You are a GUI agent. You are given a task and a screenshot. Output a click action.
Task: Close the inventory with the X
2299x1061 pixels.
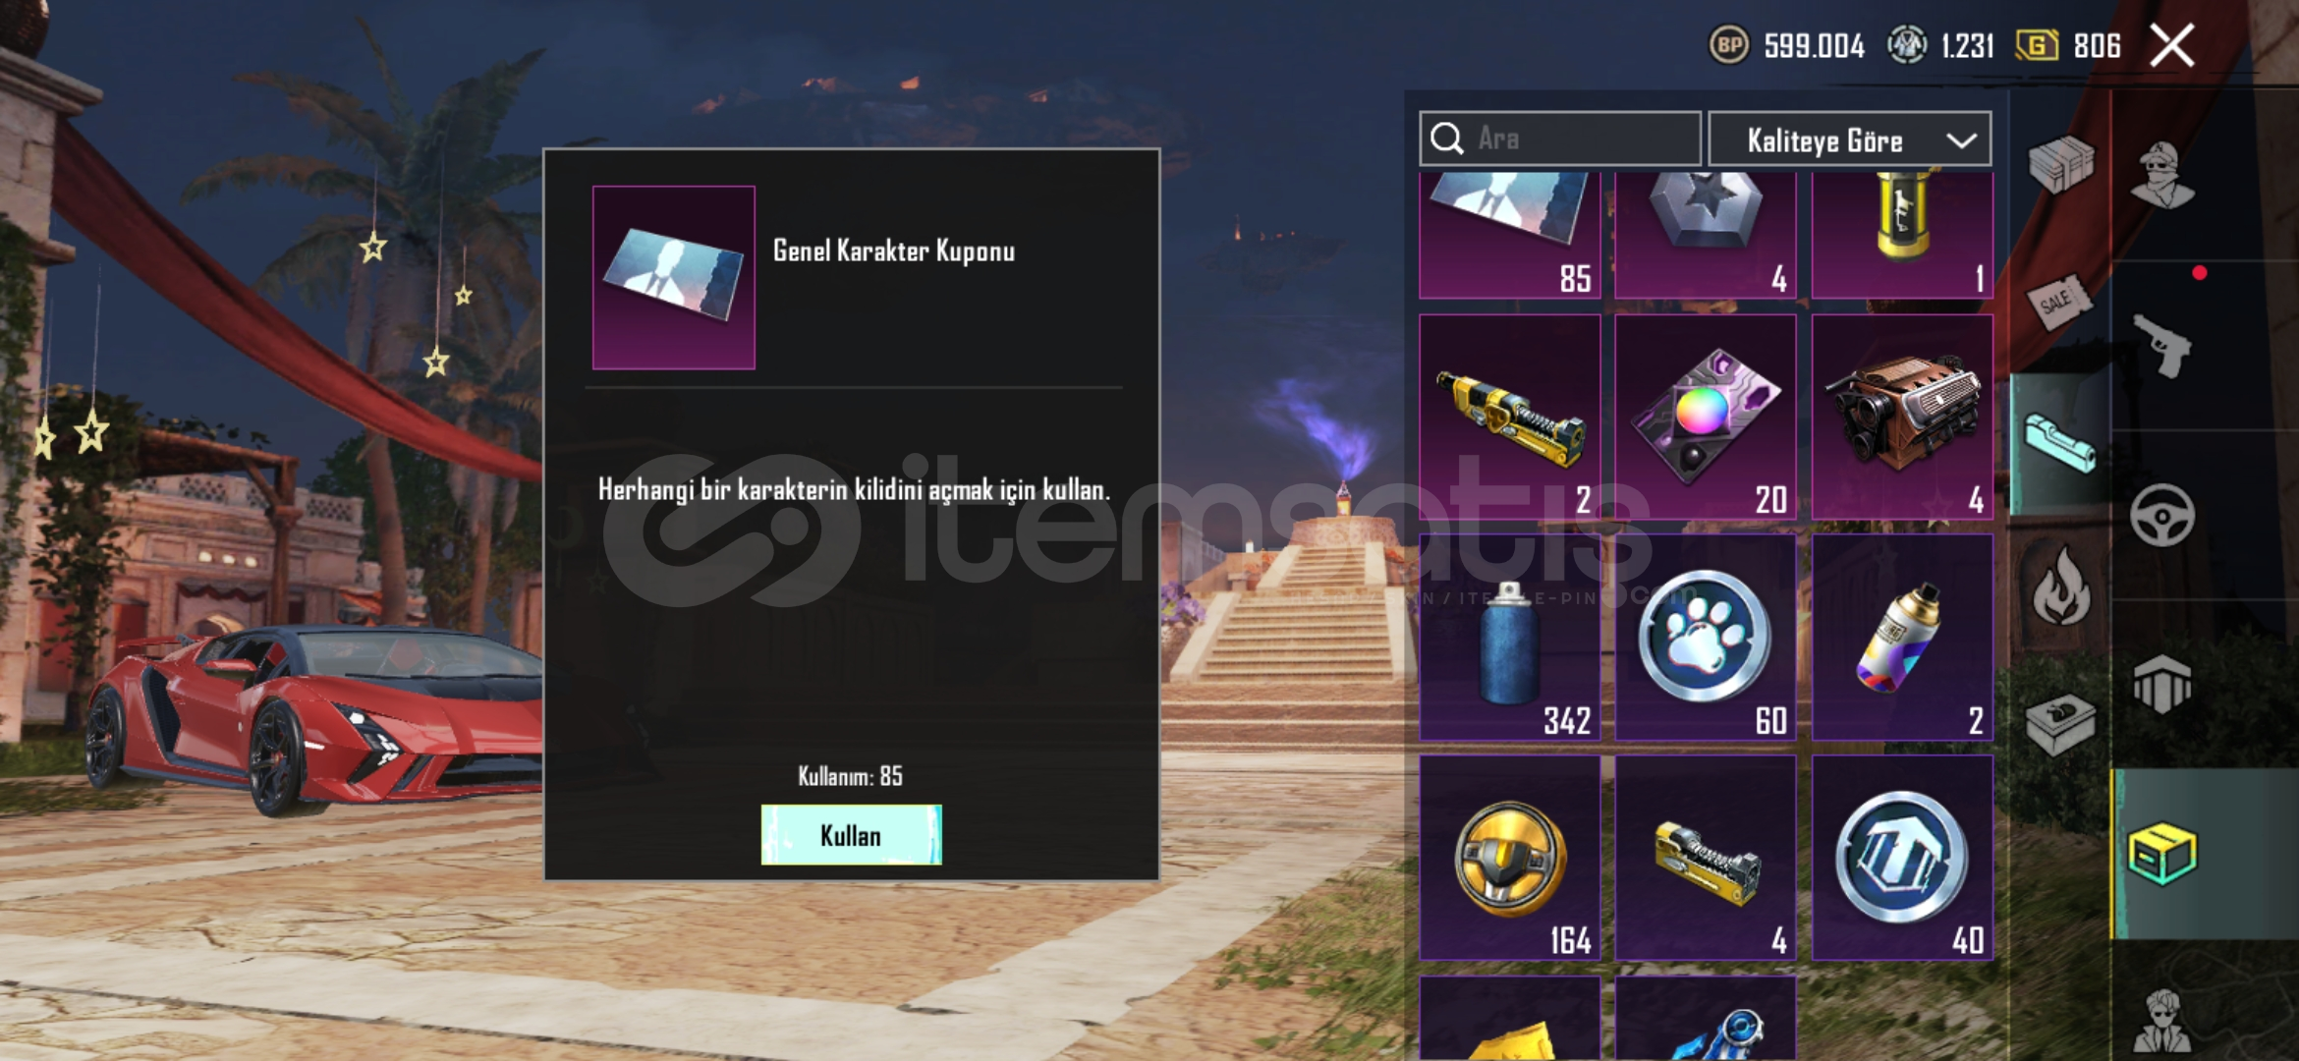click(x=2172, y=45)
